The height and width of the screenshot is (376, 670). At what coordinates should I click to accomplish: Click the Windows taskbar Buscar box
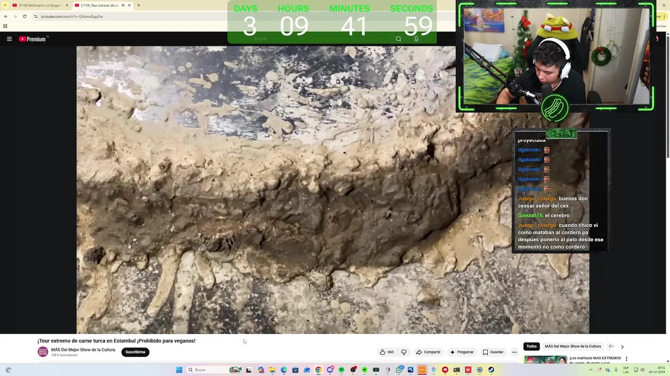(x=214, y=370)
